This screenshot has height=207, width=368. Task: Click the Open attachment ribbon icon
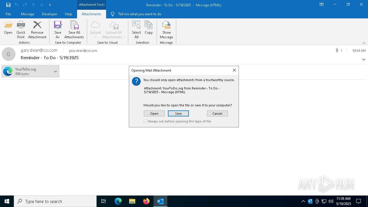(8, 28)
